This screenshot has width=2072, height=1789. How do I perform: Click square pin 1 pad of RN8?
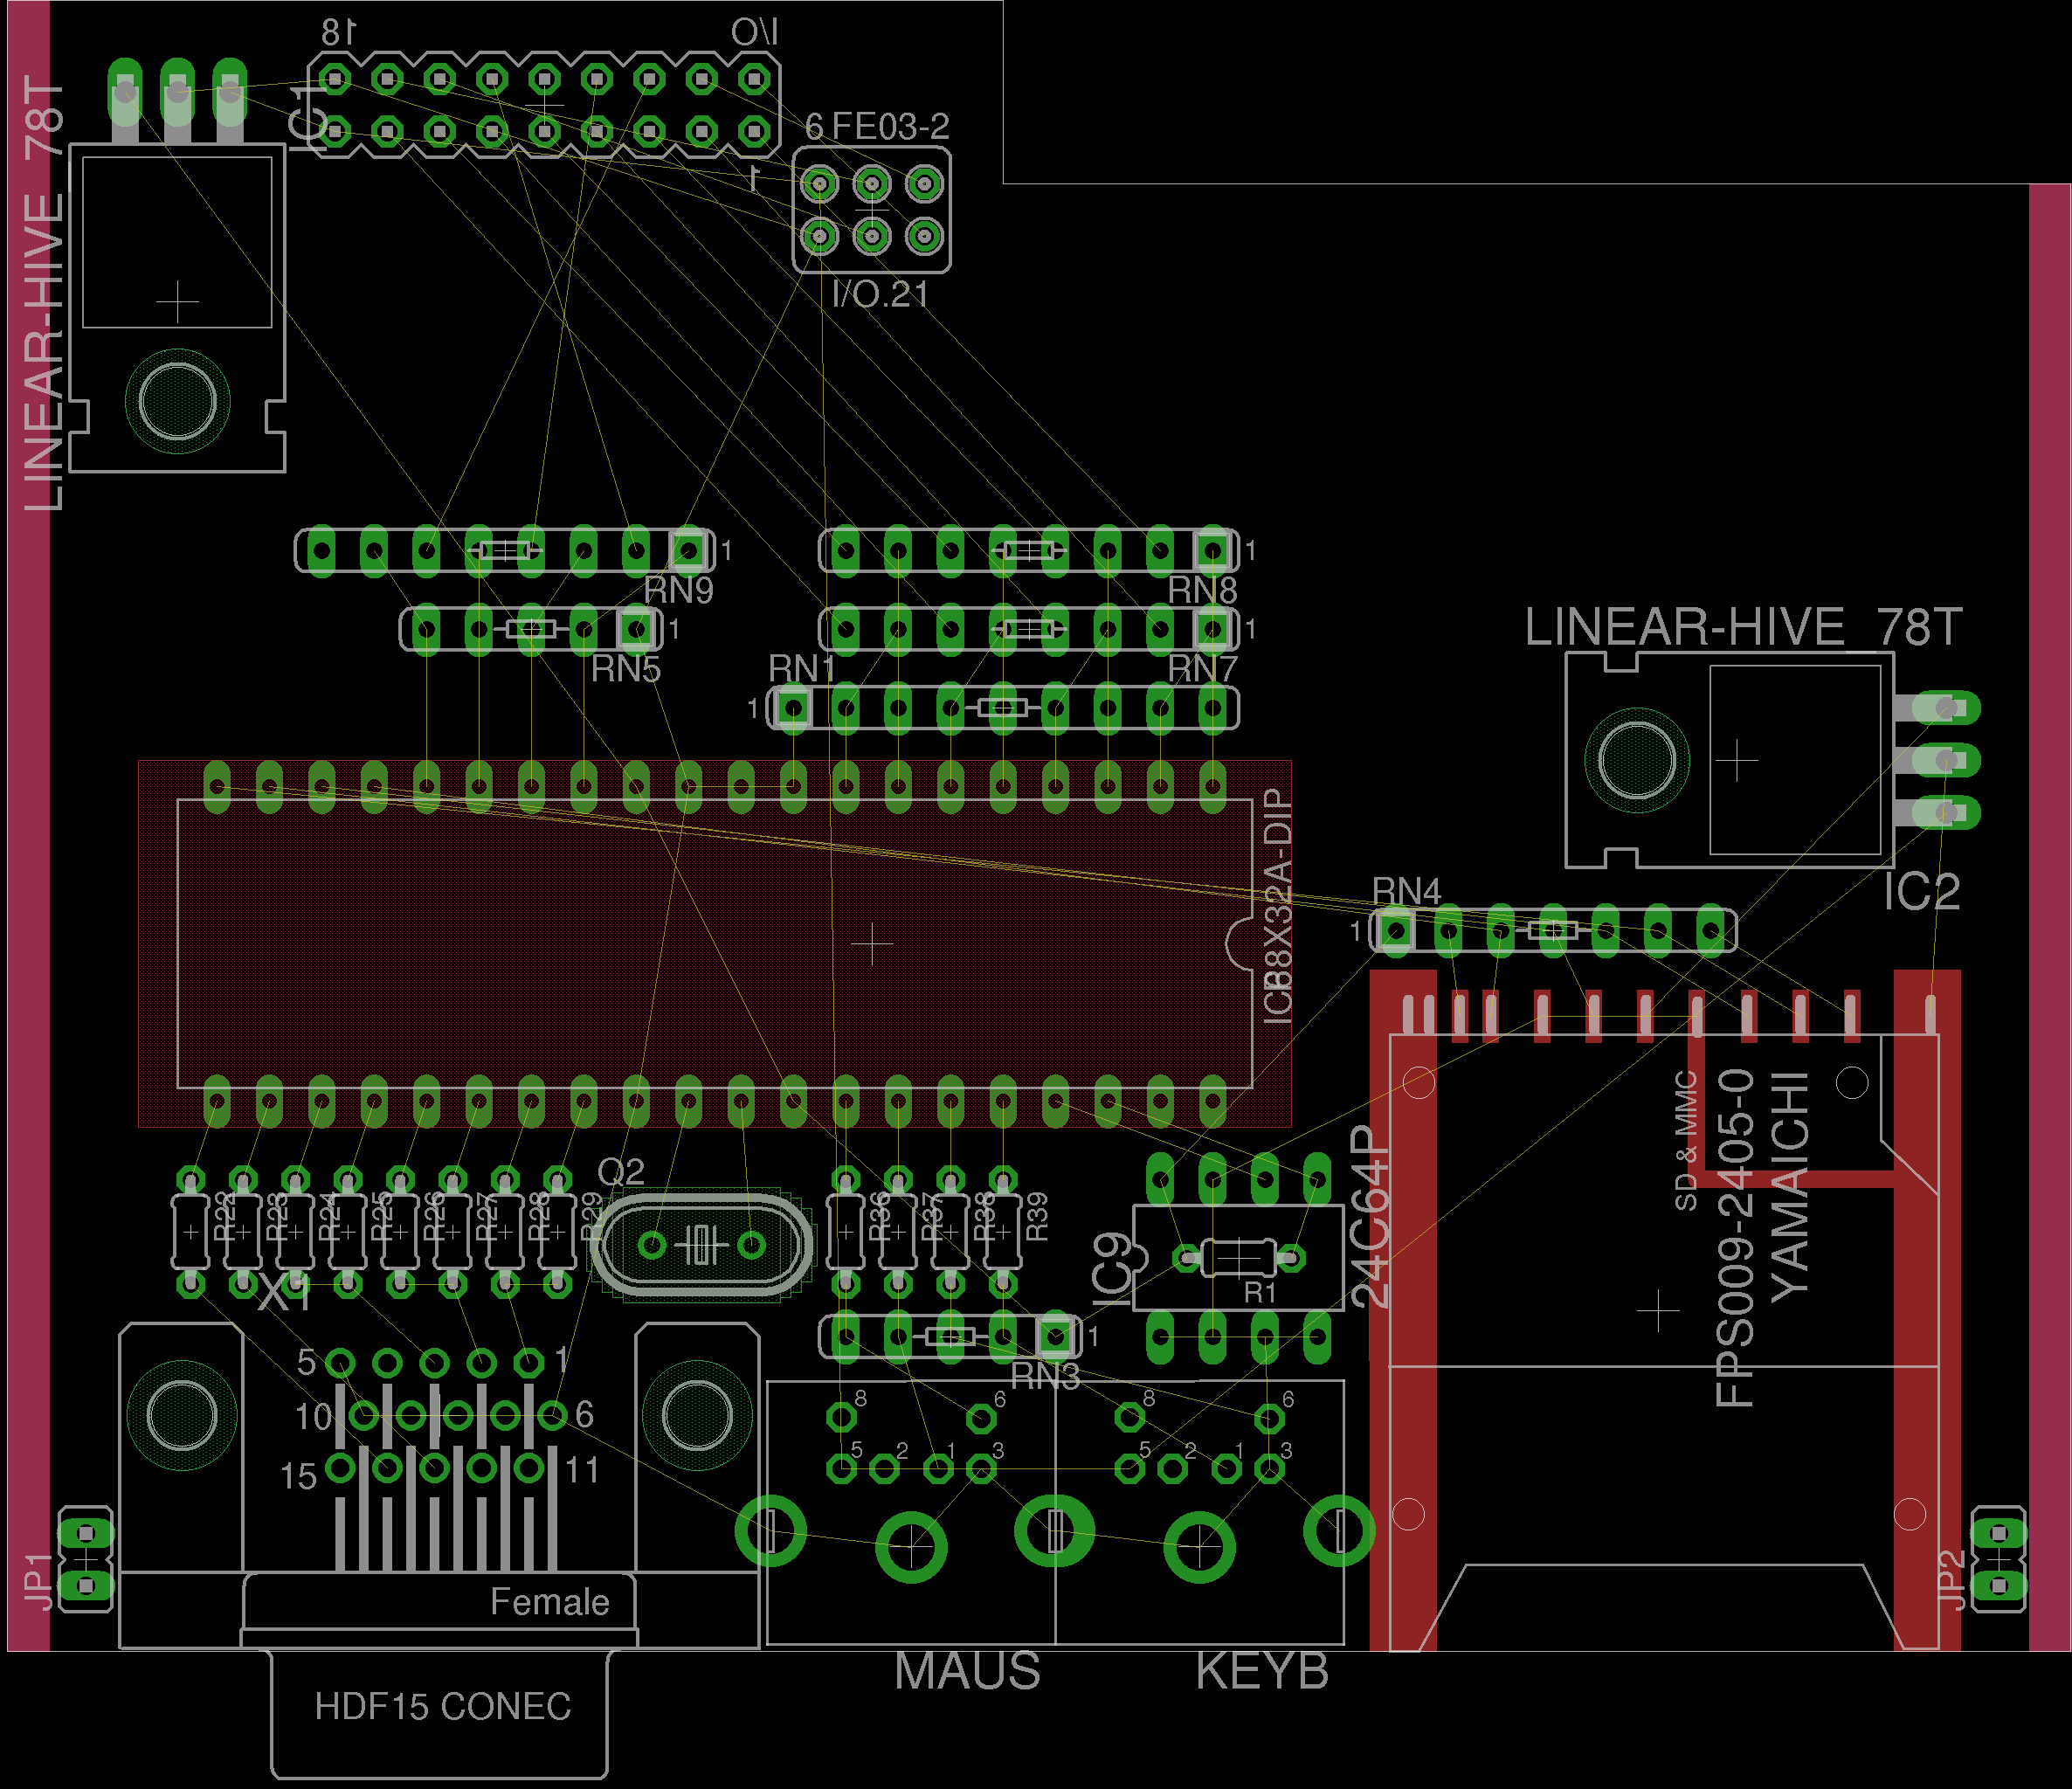(x=1212, y=550)
